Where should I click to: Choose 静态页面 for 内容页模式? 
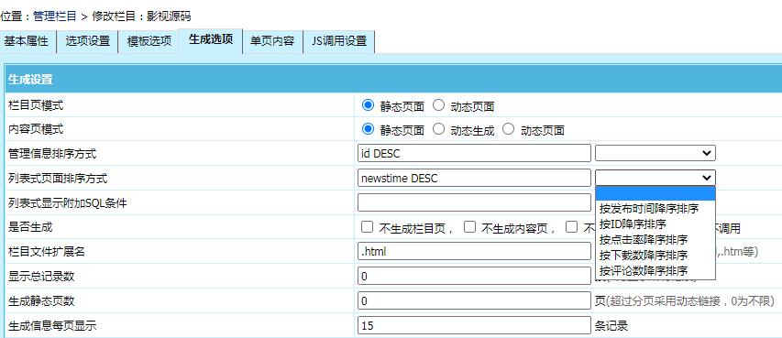pos(368,129)
